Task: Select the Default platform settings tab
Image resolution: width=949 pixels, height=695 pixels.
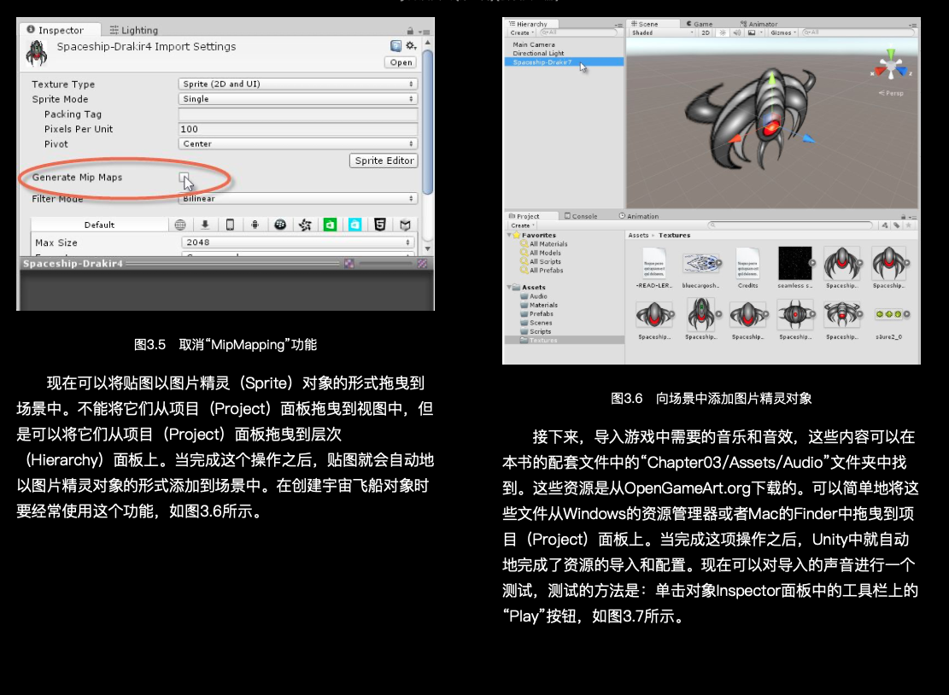Action: point(99,225)
